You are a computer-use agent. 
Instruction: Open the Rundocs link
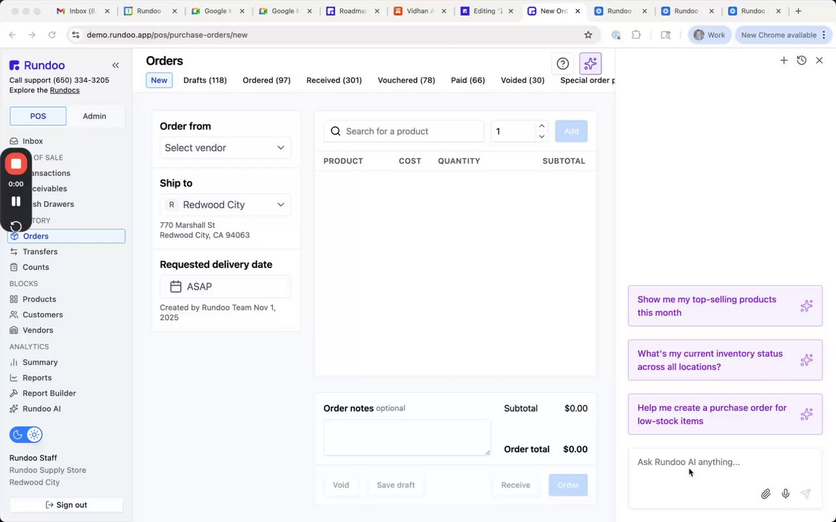click(x=65, y=90)
